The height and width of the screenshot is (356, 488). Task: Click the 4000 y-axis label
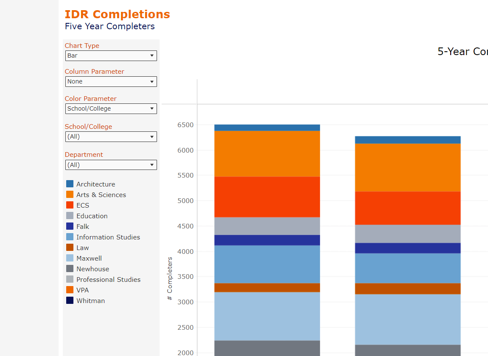[x=185, y=252]
